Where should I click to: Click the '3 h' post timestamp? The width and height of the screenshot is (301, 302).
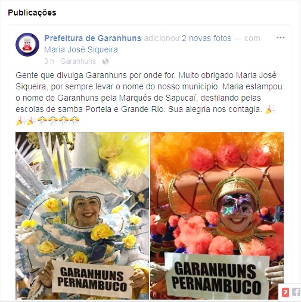(x=49, y=61)
